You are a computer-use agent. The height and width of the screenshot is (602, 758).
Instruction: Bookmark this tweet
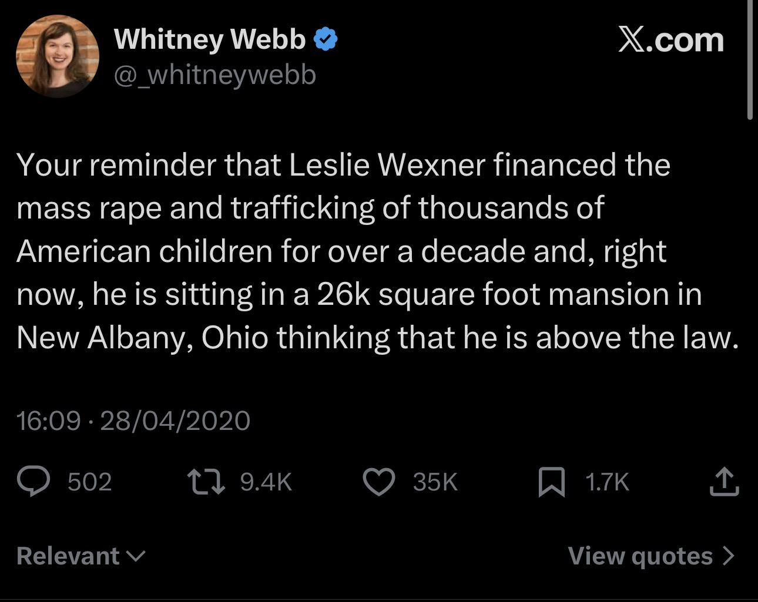pyautogui.click(x=552, y=482)
